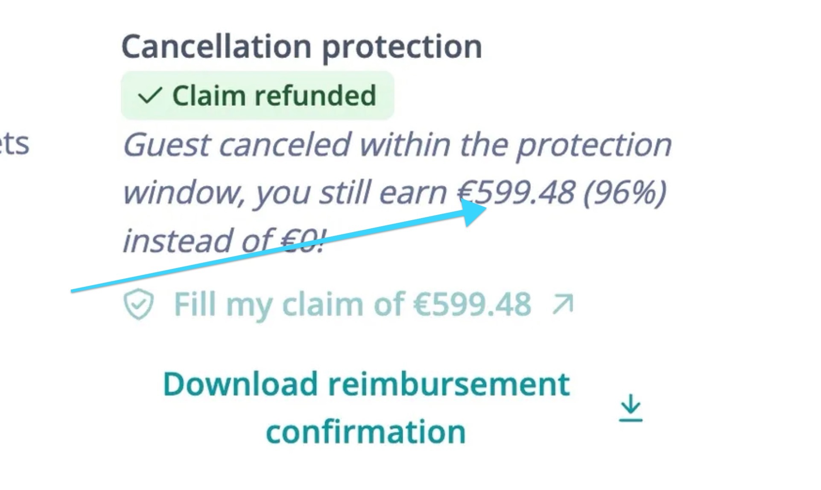Screen dimensions: 821x490
Task: Click the €599.48 amount in the italic note
Action: (517, 192)
